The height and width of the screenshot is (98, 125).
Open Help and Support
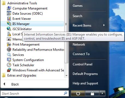pyautogui.click(x=86, y=83)
